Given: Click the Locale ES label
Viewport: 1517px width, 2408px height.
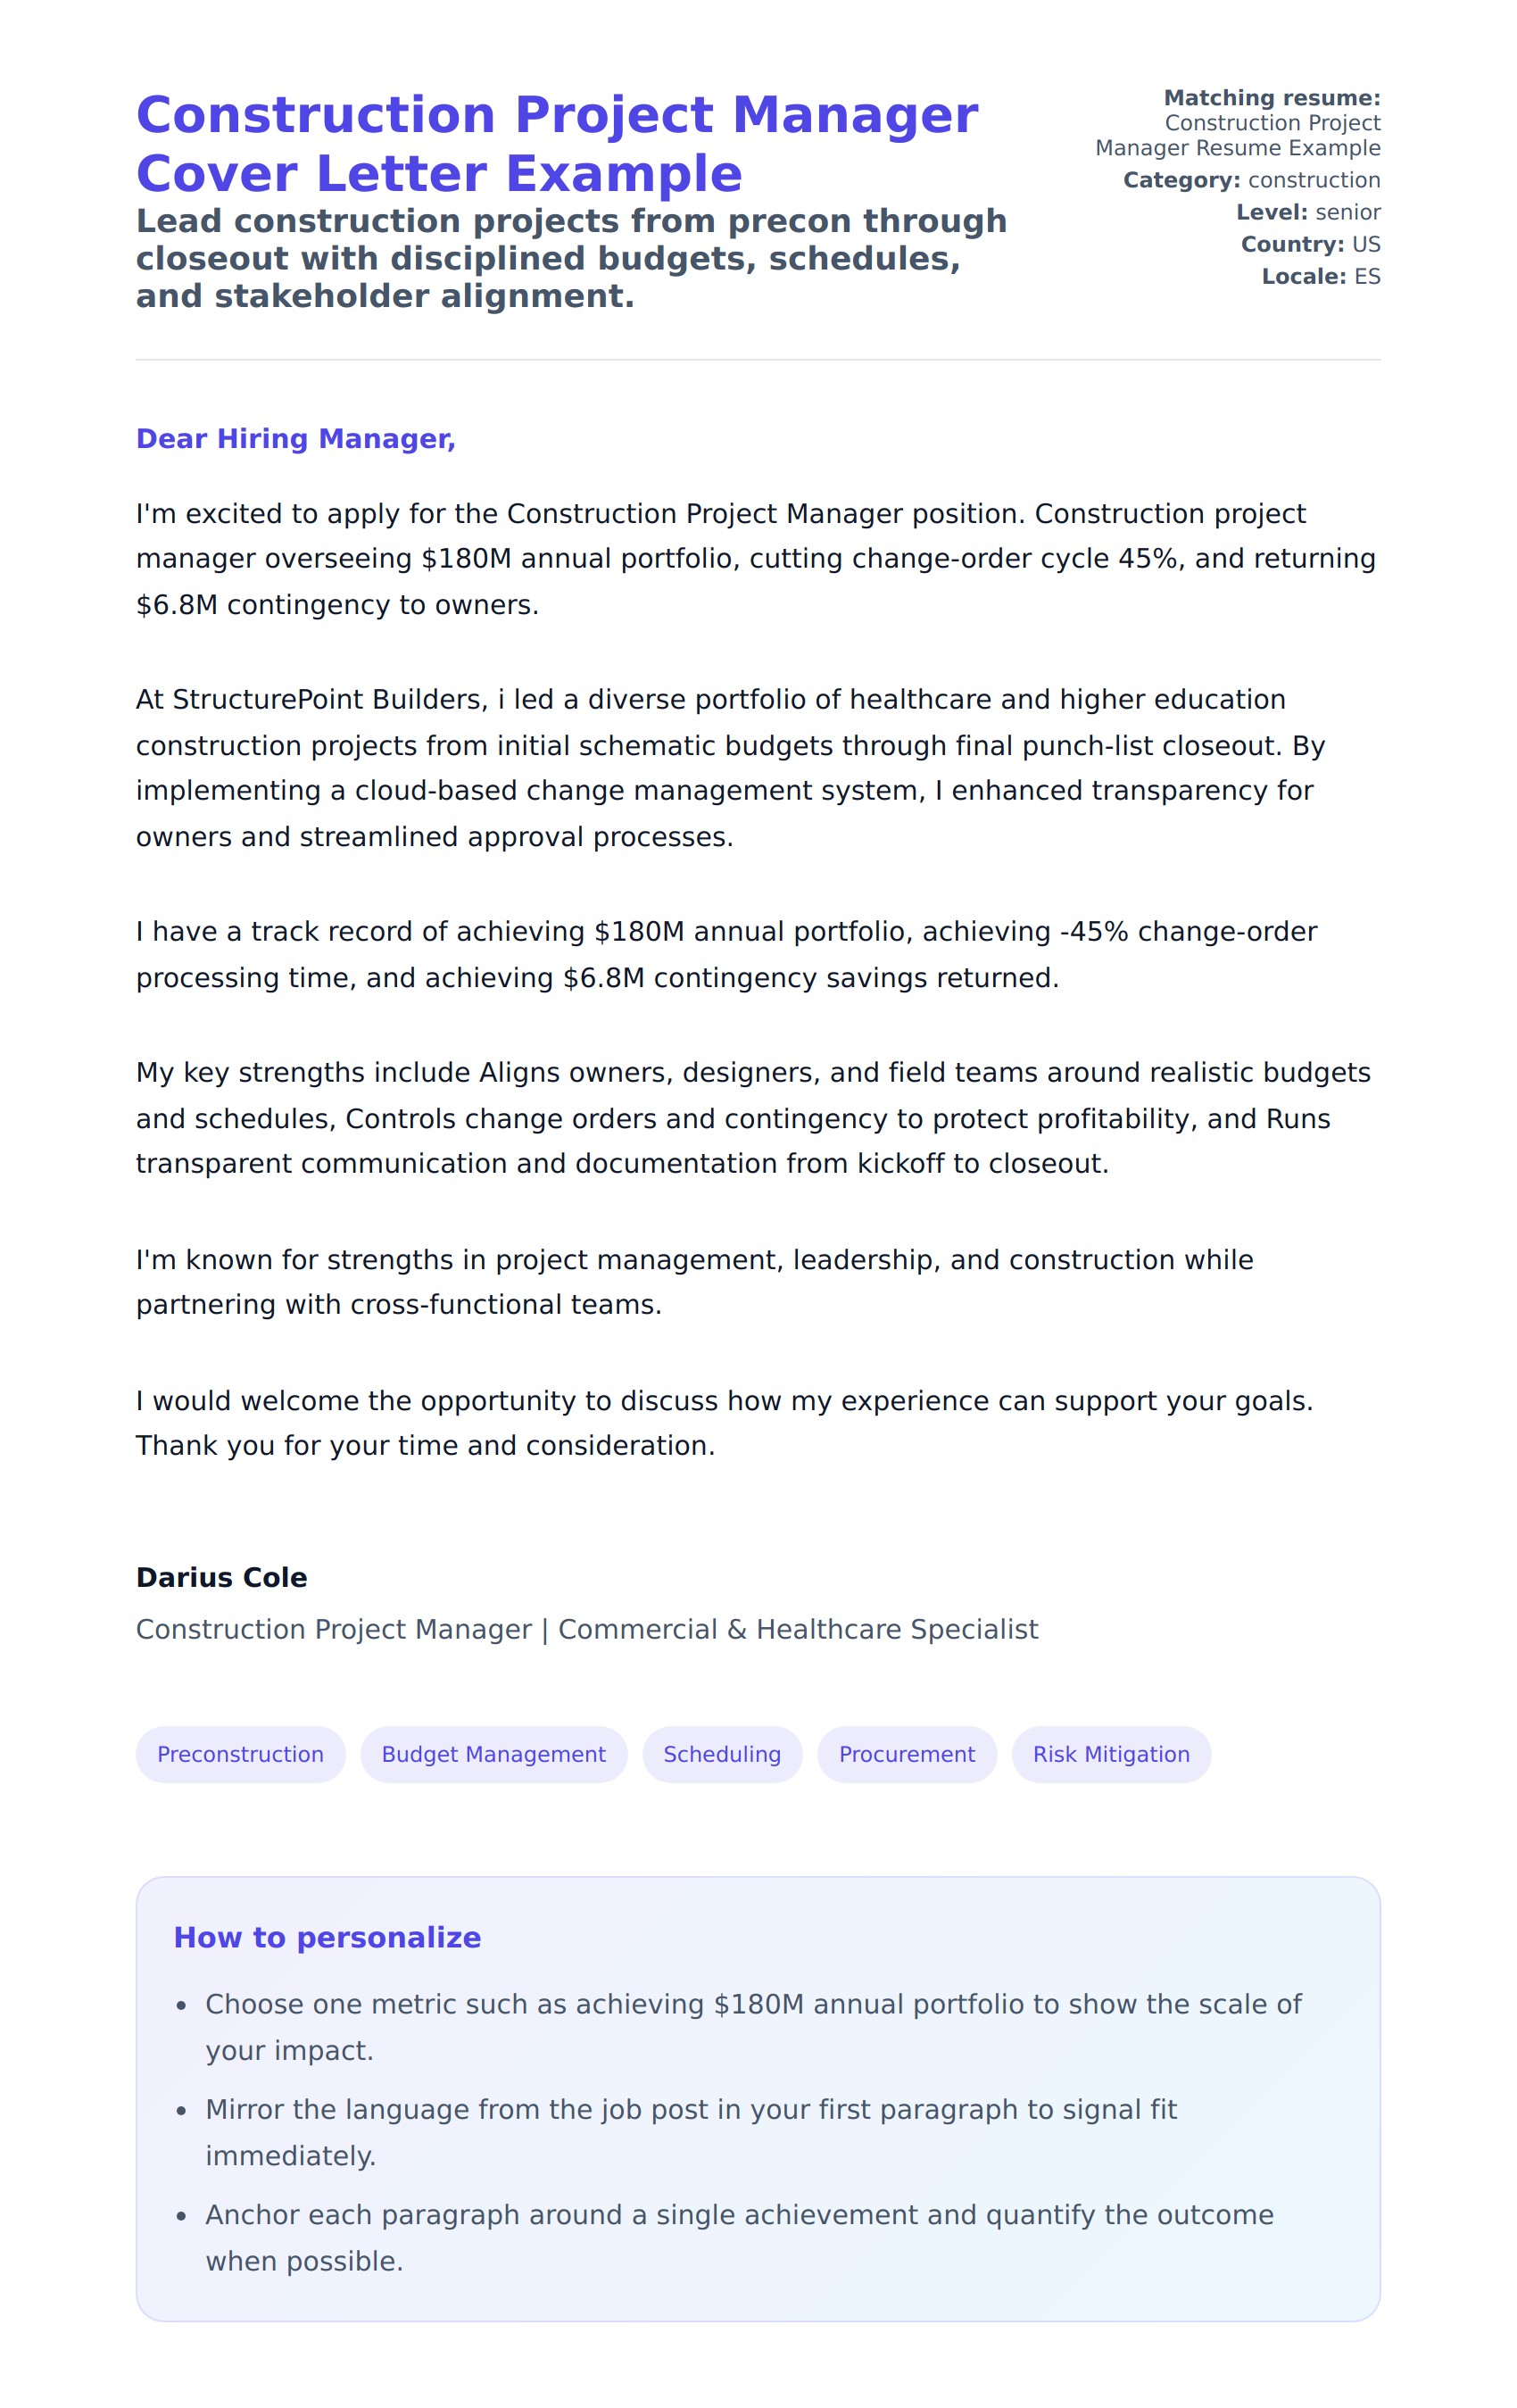Looking at the screenshot, I should 1320,276.
